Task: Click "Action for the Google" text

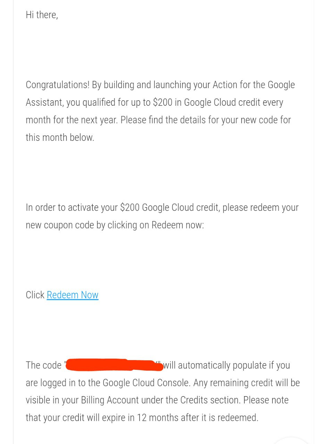Action: tap(254, 85)
